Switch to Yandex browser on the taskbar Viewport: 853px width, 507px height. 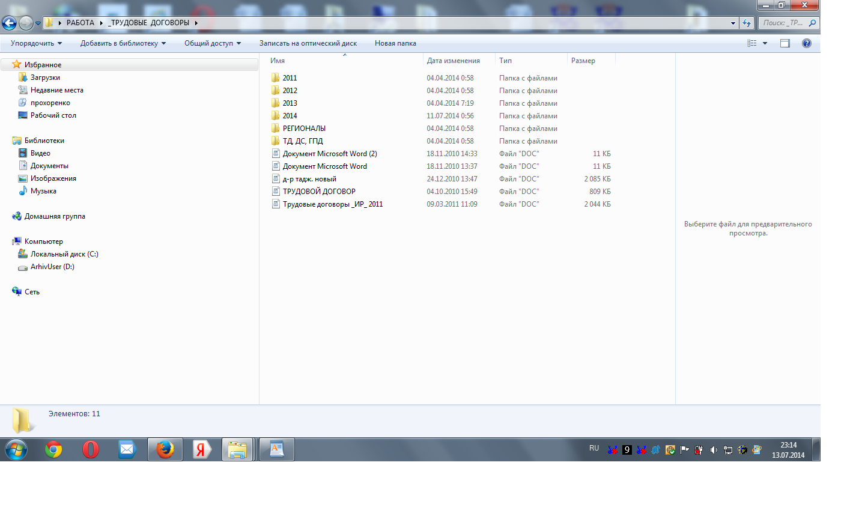coord(201,449)
